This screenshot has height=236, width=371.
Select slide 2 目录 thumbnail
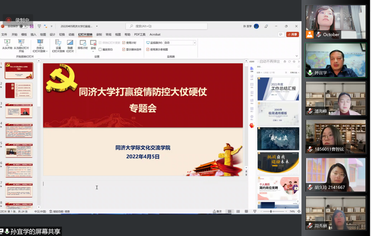(19, 90)
